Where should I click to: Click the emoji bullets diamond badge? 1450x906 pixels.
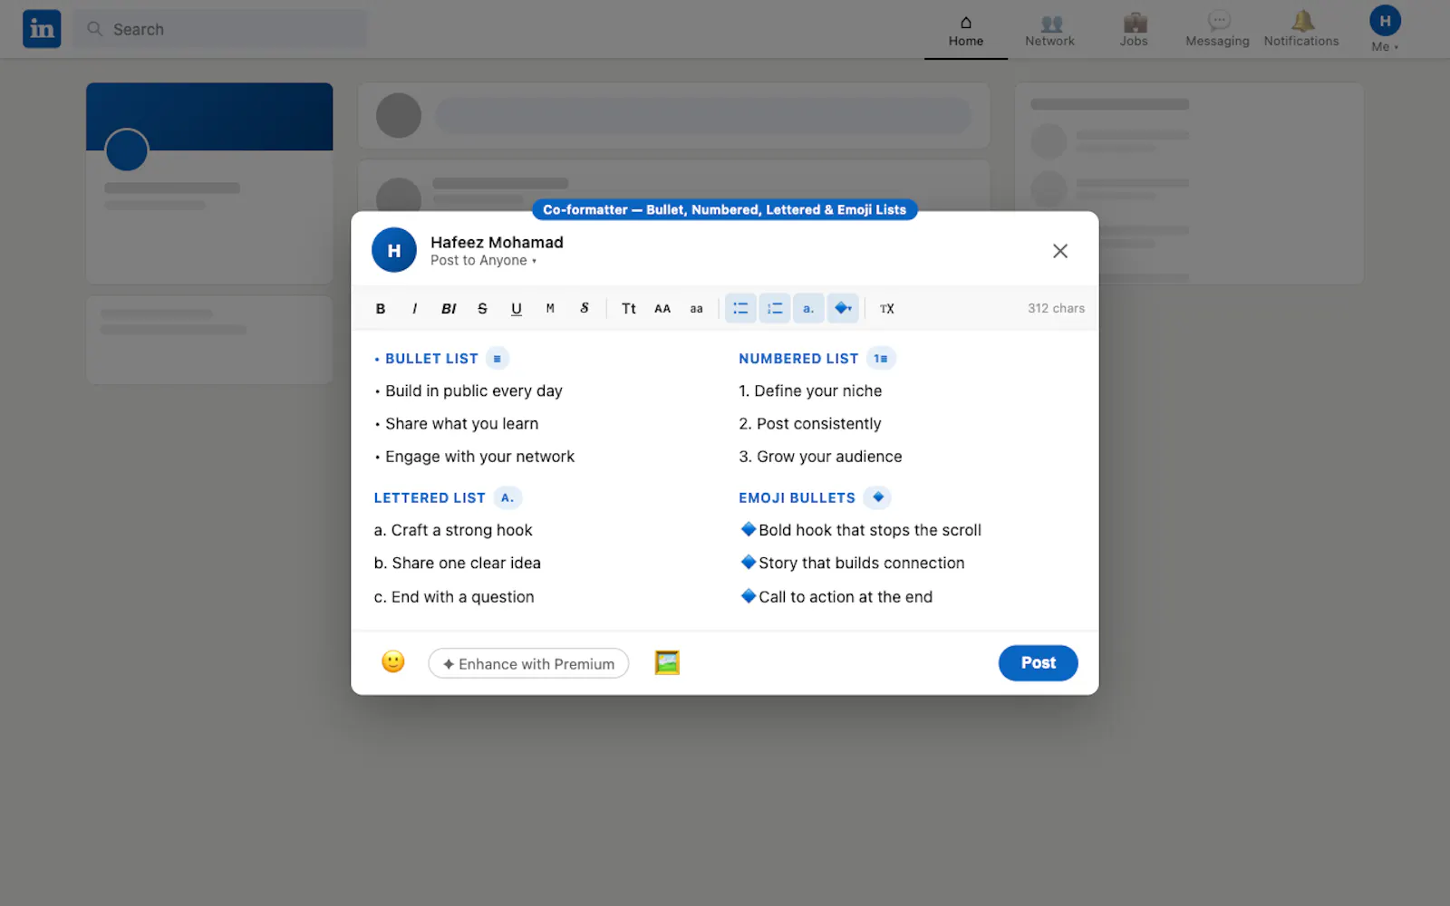pos(877,498)
